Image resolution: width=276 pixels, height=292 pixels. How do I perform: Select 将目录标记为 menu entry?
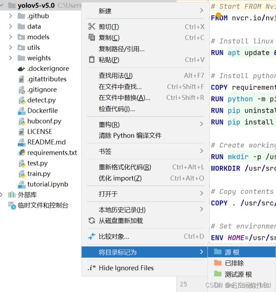pyautogui.click(x=144, y=252)
